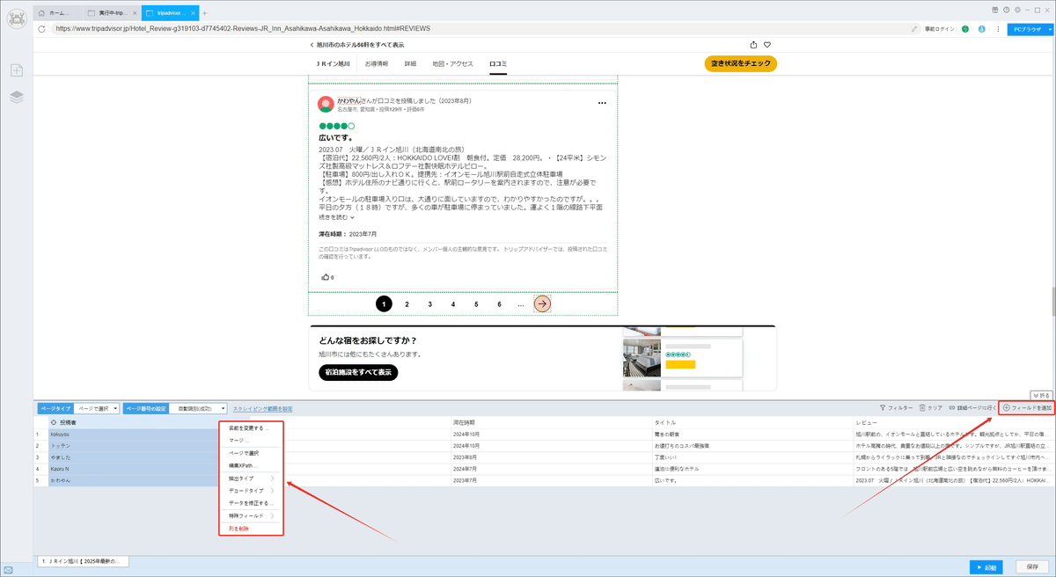
Task: Click the 驚きの朝食 title cell
Action: [752, 435]
